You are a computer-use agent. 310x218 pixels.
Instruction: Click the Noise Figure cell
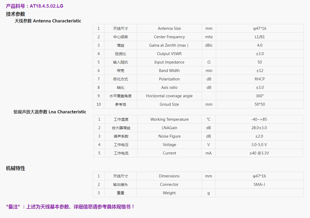pyautogui.click(x=169, y=136)
